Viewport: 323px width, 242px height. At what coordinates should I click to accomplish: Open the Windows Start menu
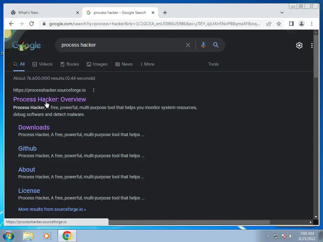9,236
